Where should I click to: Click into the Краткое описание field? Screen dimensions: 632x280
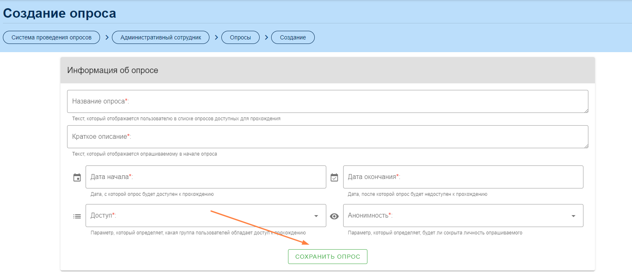click(x=327, y=137)
